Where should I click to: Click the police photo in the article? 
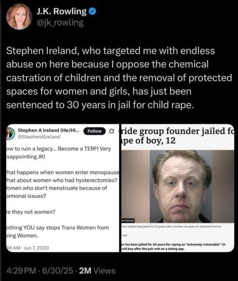coord(178,187)
